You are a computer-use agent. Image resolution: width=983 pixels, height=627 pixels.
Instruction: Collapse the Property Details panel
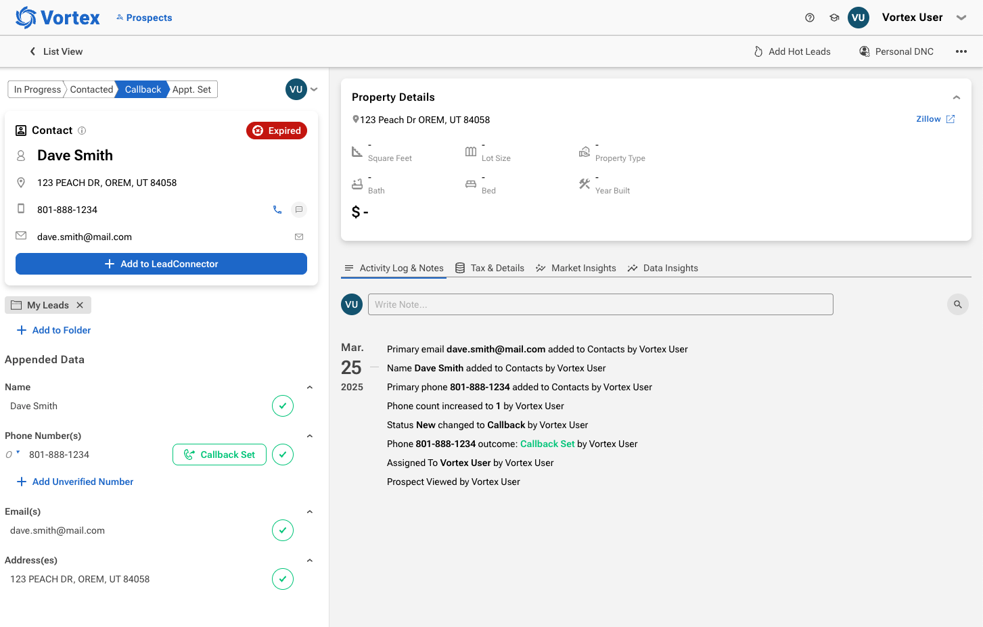(957, 97)
